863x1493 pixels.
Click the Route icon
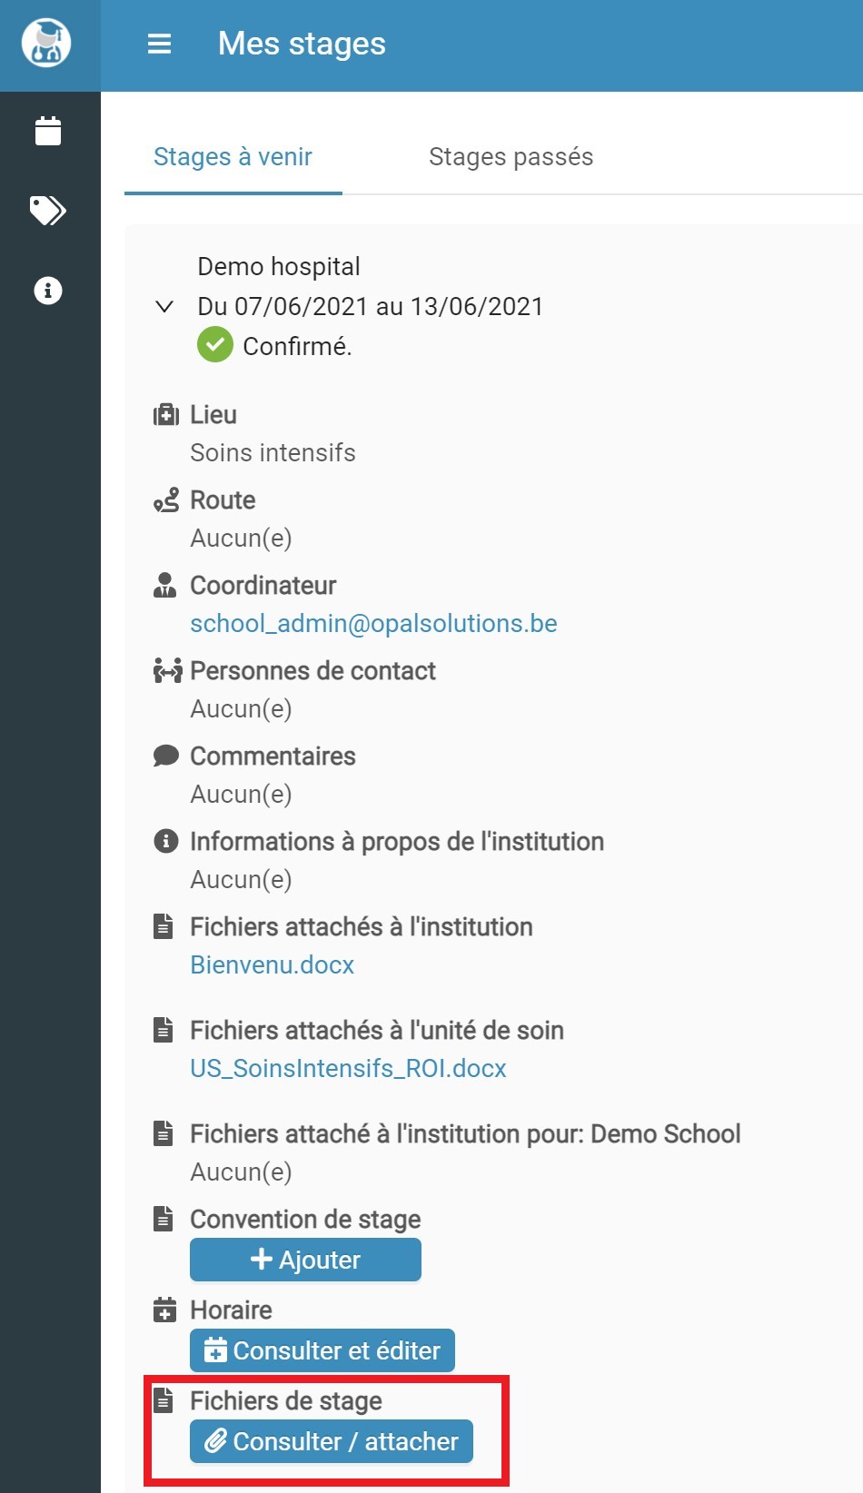pyautogui.click(x=165, y=500)
